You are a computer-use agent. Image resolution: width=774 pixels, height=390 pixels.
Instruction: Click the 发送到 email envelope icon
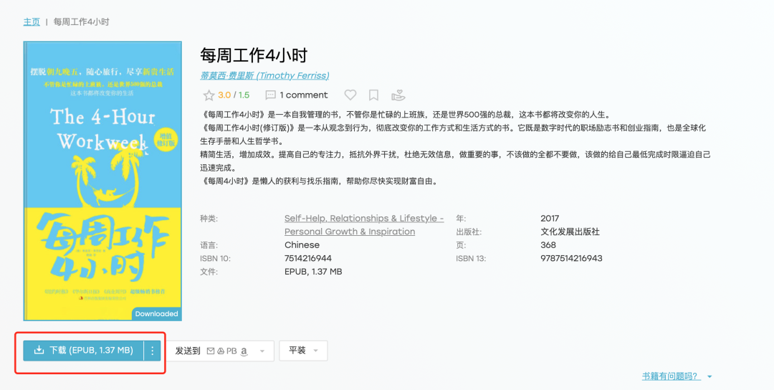pos(211,351)
